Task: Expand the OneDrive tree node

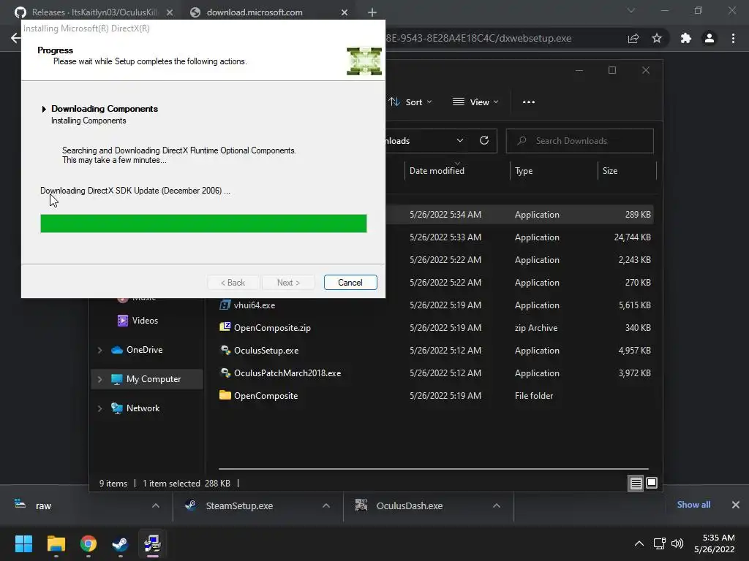Action: [x=99, y=350]
